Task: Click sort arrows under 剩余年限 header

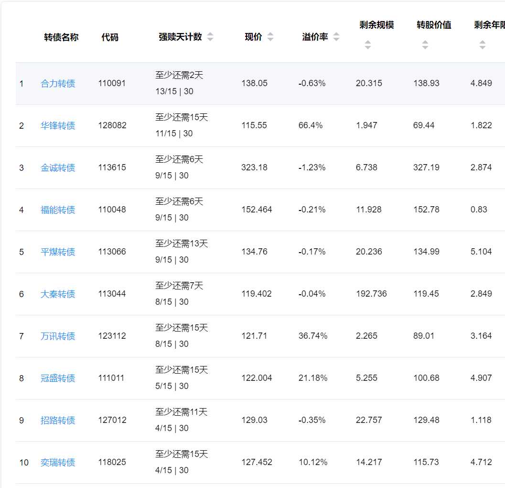Action: pyautogui.click(x=482, y=45)
